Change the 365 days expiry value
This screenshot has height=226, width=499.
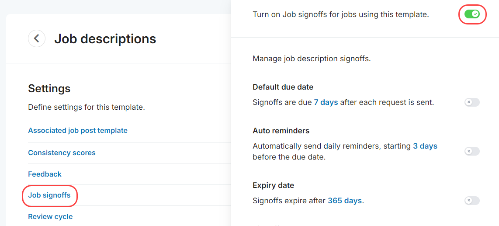345,201
